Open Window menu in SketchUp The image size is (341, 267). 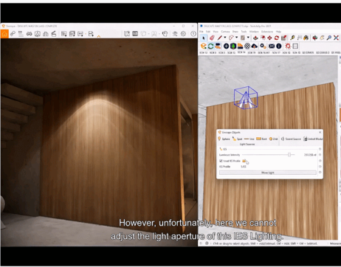254,32
